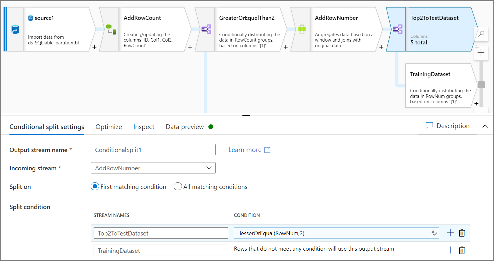Switch to the Optimize tab
Image resolution: width=494 pixels, height=261 pixels.
click(x=109, y=127)
